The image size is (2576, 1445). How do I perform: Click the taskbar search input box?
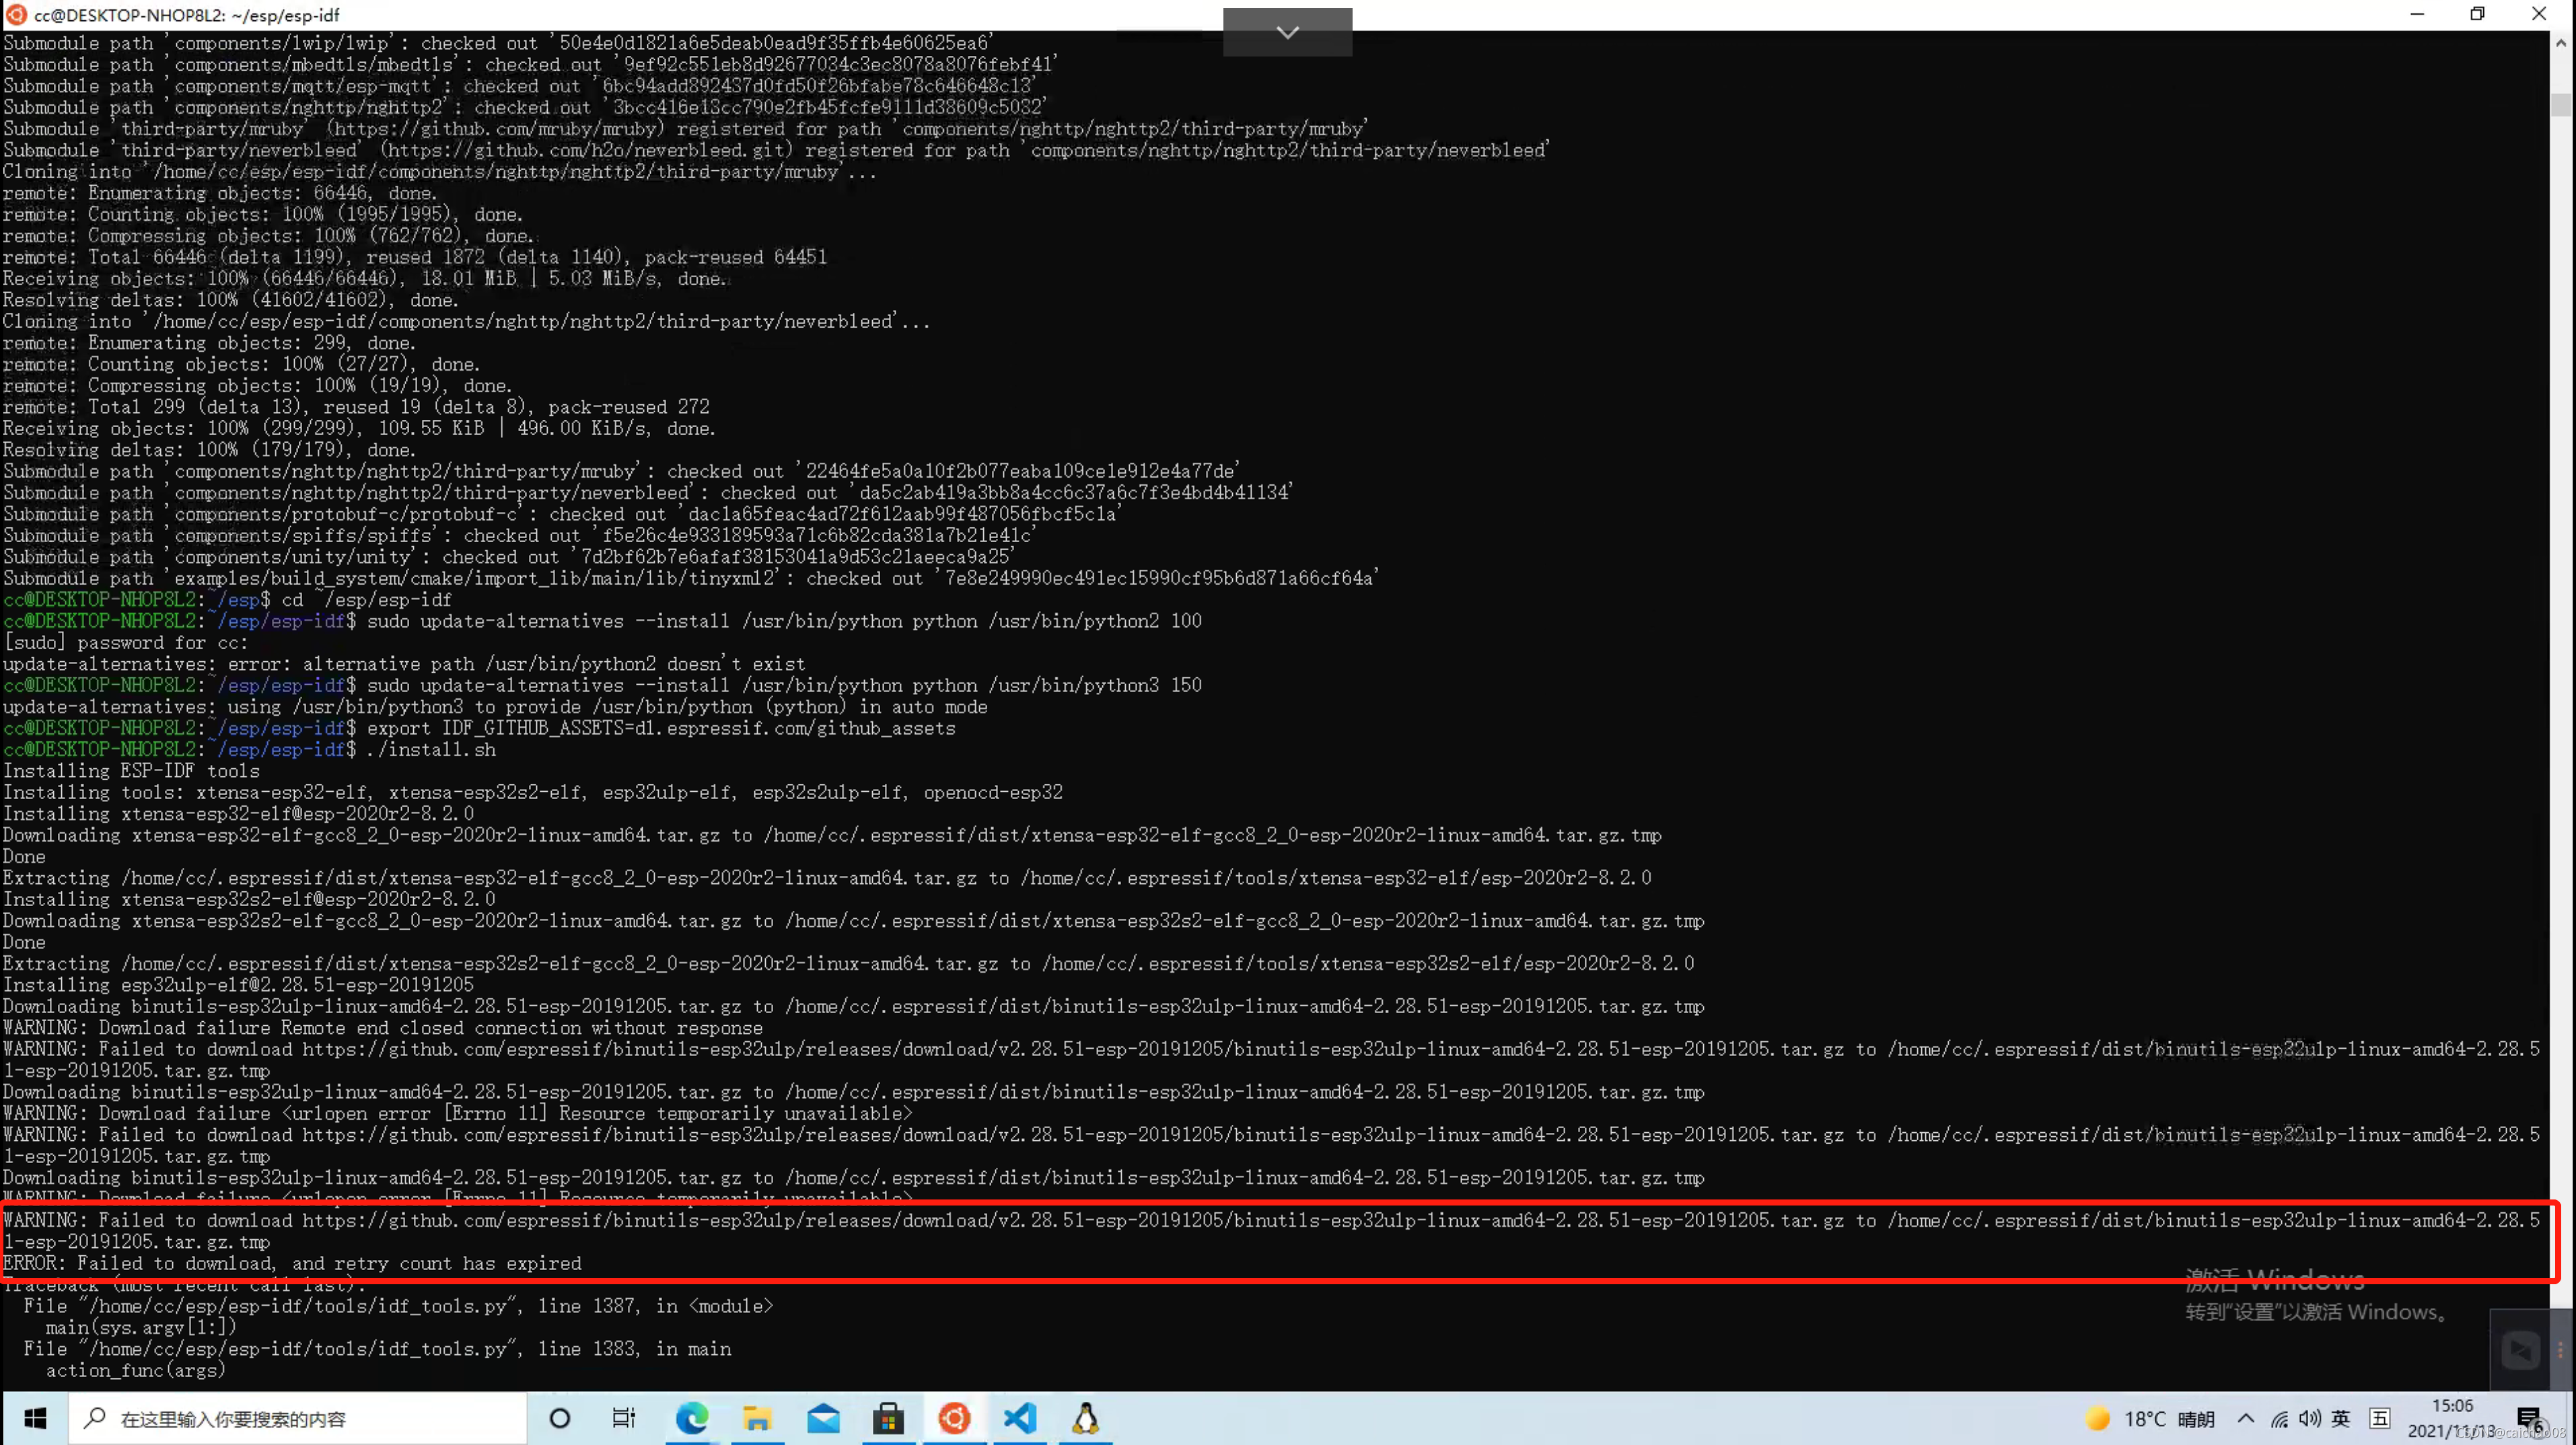pos(300,1418)
